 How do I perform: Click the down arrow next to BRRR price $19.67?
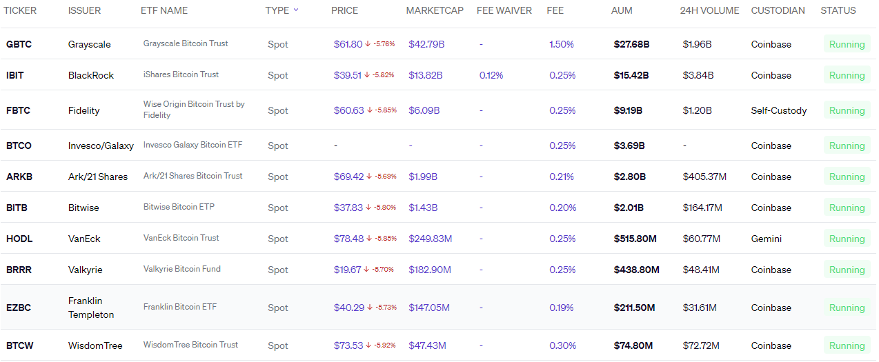366,270
